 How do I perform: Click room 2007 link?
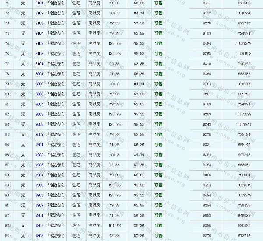click(39, 134)
